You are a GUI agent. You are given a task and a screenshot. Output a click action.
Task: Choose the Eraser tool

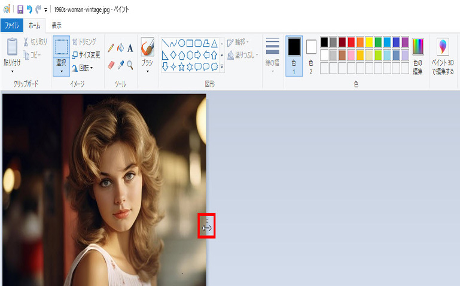tap(111, 65)
